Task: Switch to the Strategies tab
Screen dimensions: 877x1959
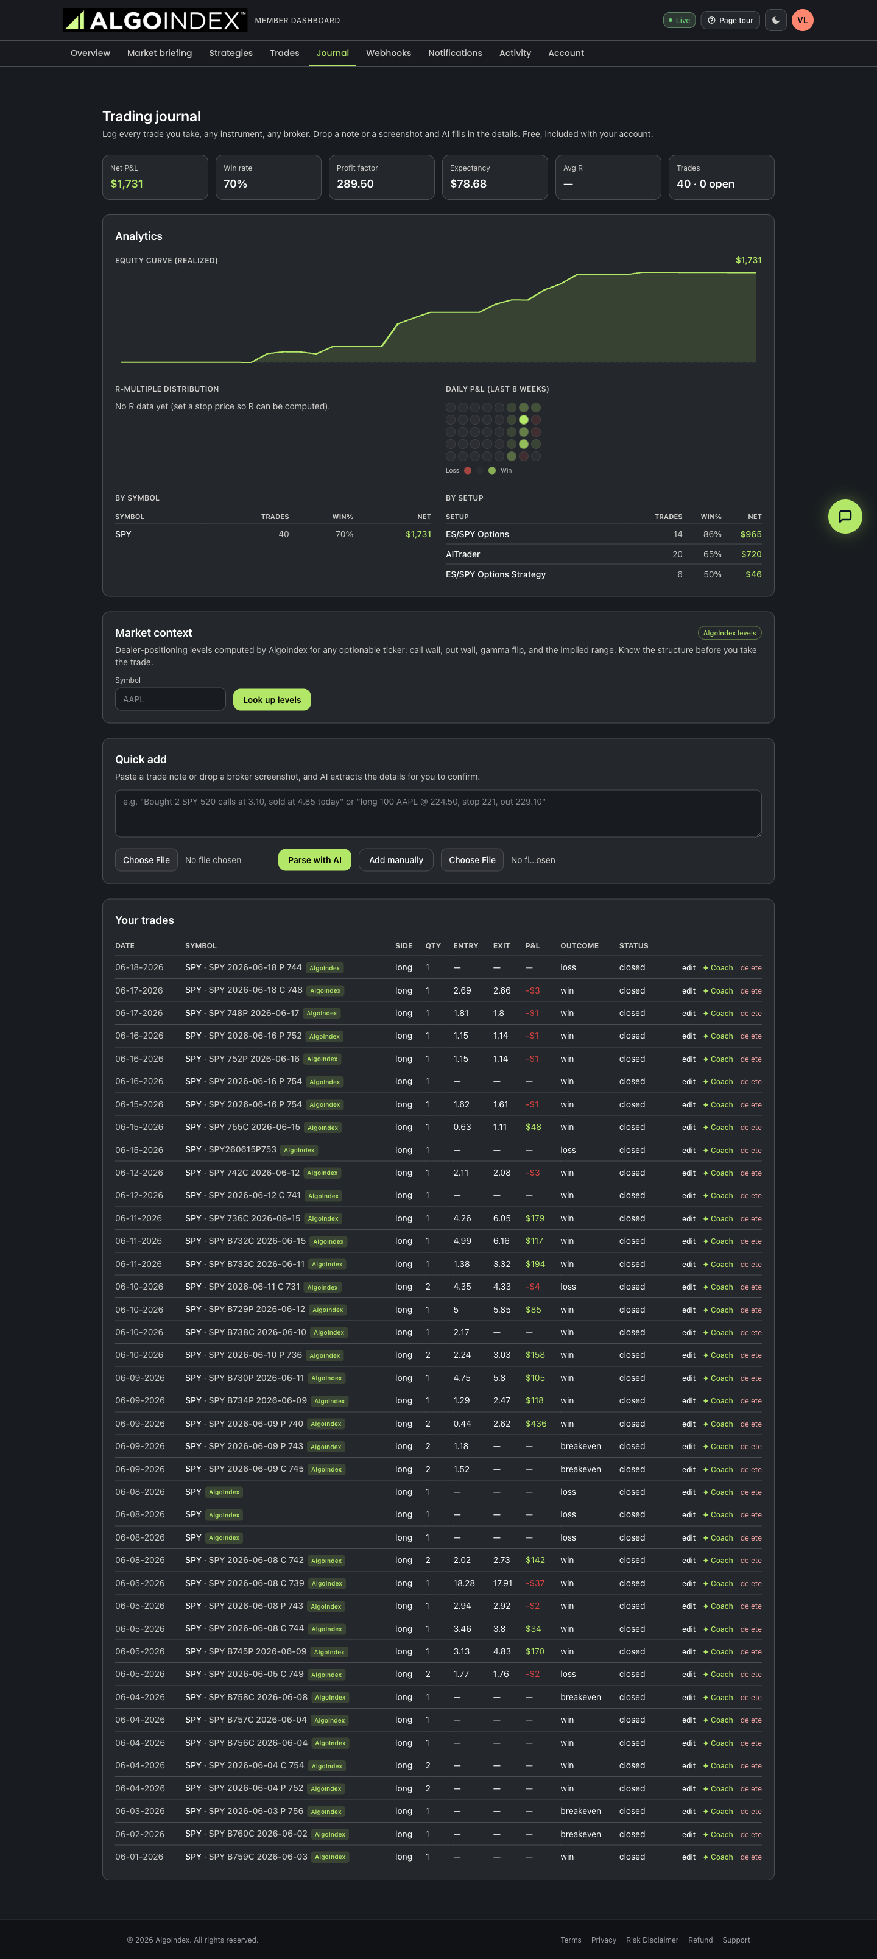Action: (230, 53)
